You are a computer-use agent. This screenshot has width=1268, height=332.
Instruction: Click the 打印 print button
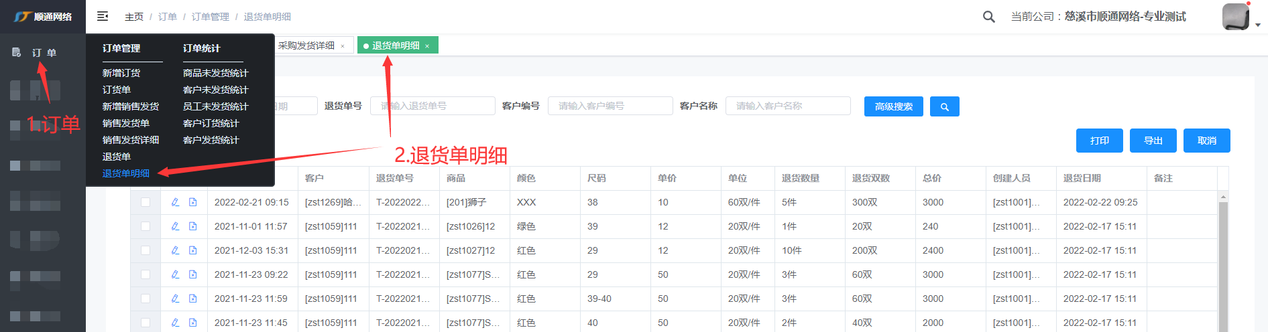1099,141
